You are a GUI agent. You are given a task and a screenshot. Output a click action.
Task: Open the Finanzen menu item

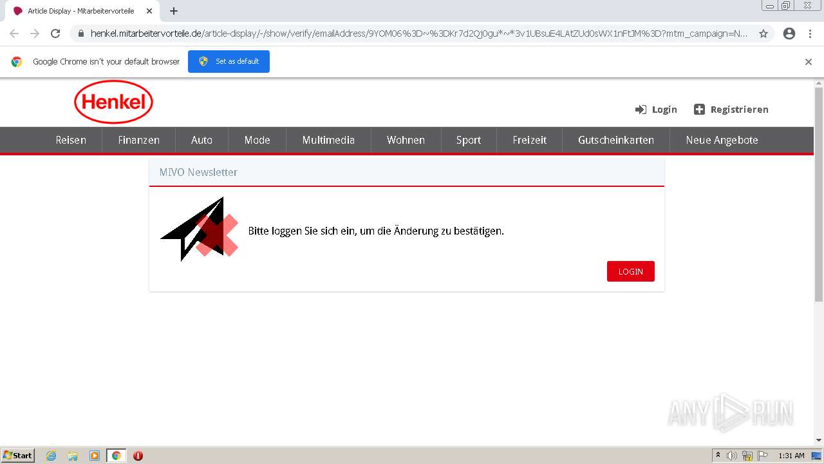[138, 140]
